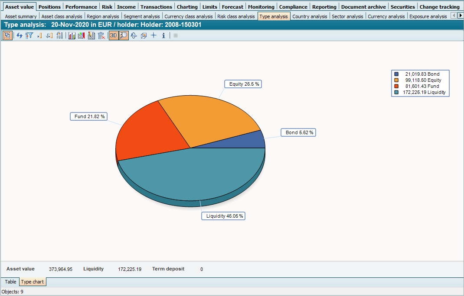Open the filter funnel tool

29,35
